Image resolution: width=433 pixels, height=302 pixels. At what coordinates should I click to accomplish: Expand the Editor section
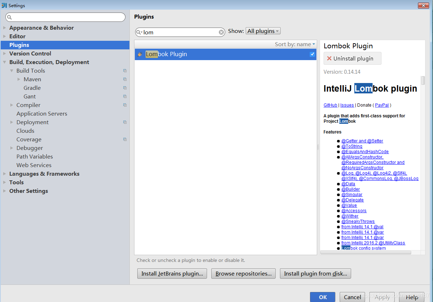tap(5, 36)
